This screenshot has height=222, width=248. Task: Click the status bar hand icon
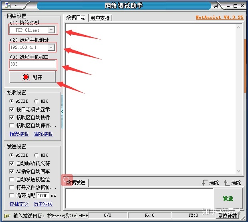[7, 215]
